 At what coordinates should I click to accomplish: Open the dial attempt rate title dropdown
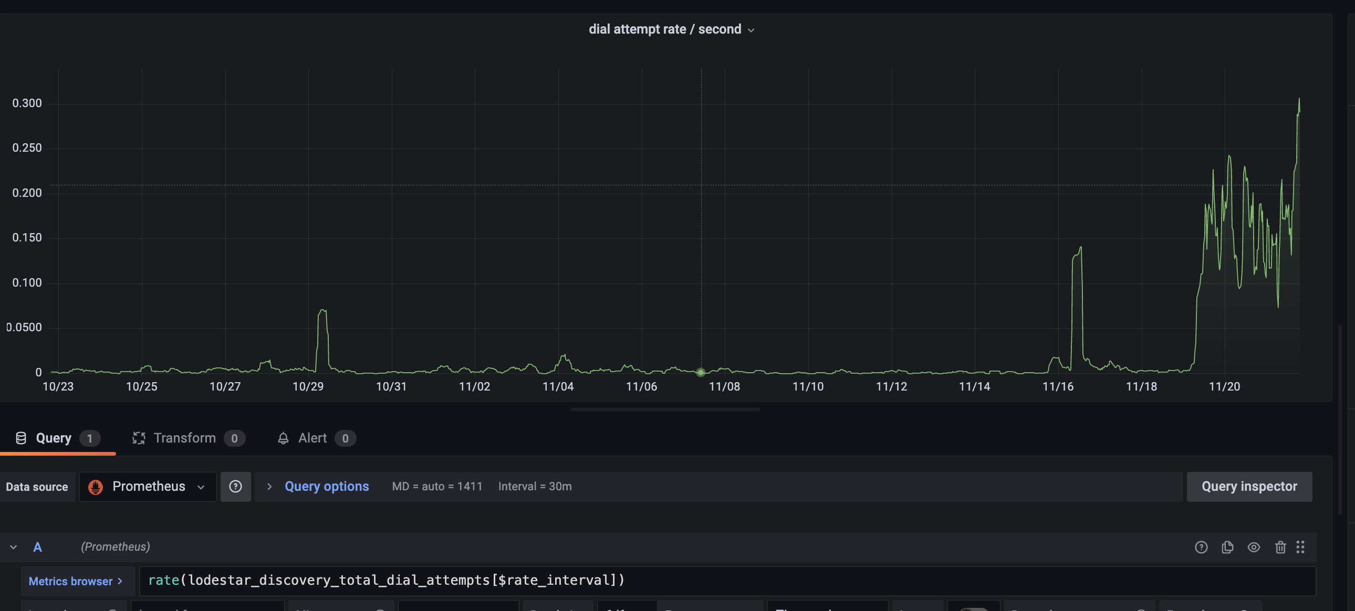pos(751,29)
